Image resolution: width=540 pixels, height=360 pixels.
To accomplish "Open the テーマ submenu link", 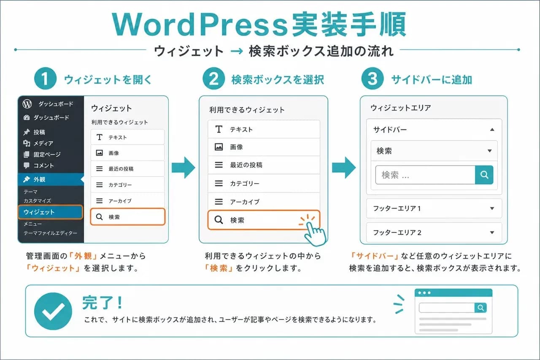I will pos(30,192).
